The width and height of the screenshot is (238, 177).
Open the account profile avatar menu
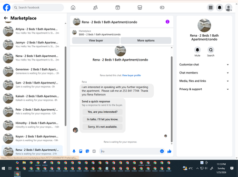point(228,8)
